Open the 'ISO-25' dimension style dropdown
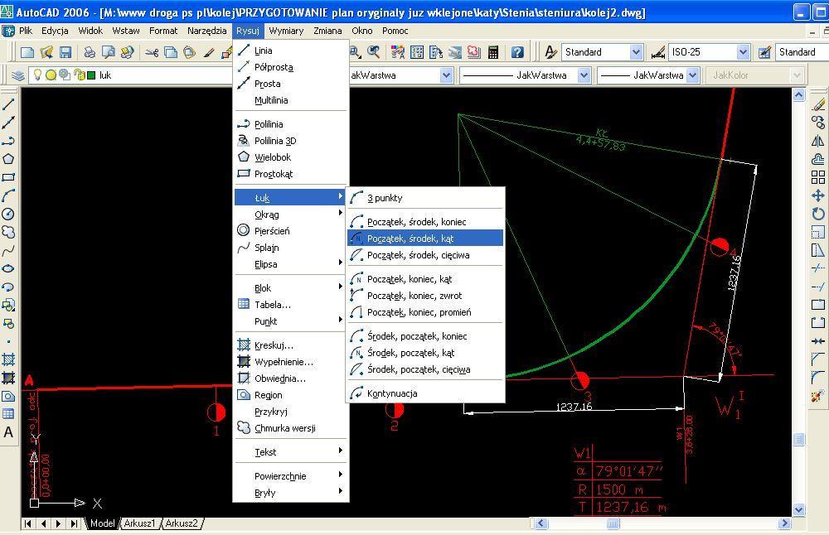 coord(743,51)
